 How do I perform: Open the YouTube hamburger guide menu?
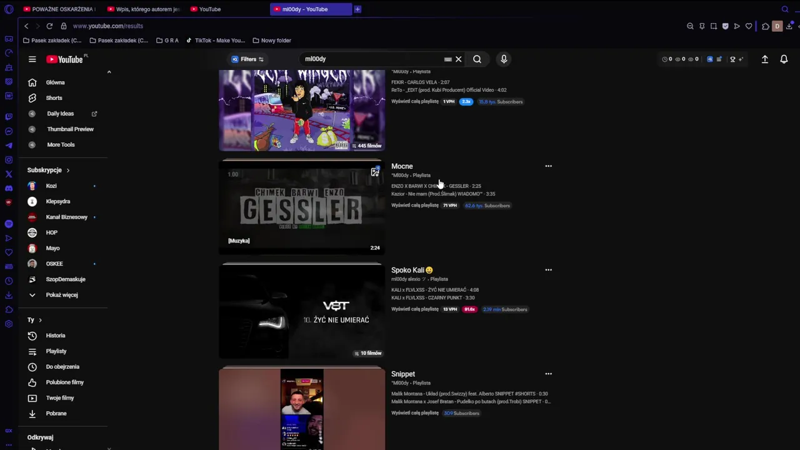(x=32, y=59)
